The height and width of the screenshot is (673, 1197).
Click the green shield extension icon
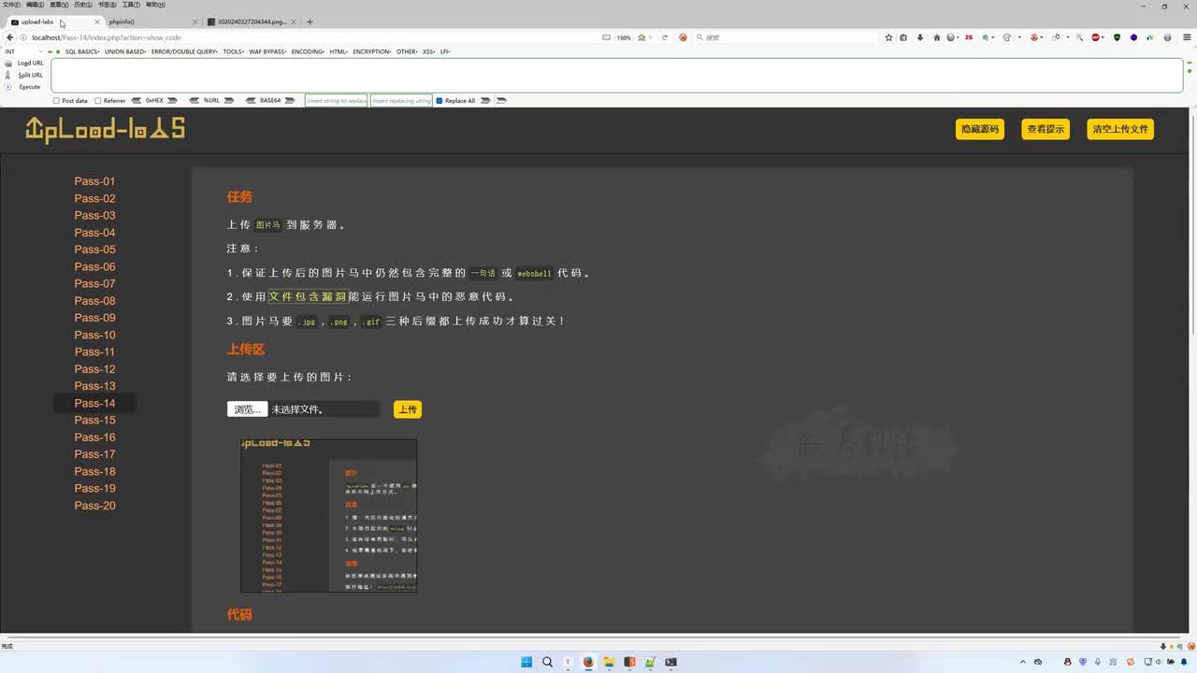point(1117,37)
